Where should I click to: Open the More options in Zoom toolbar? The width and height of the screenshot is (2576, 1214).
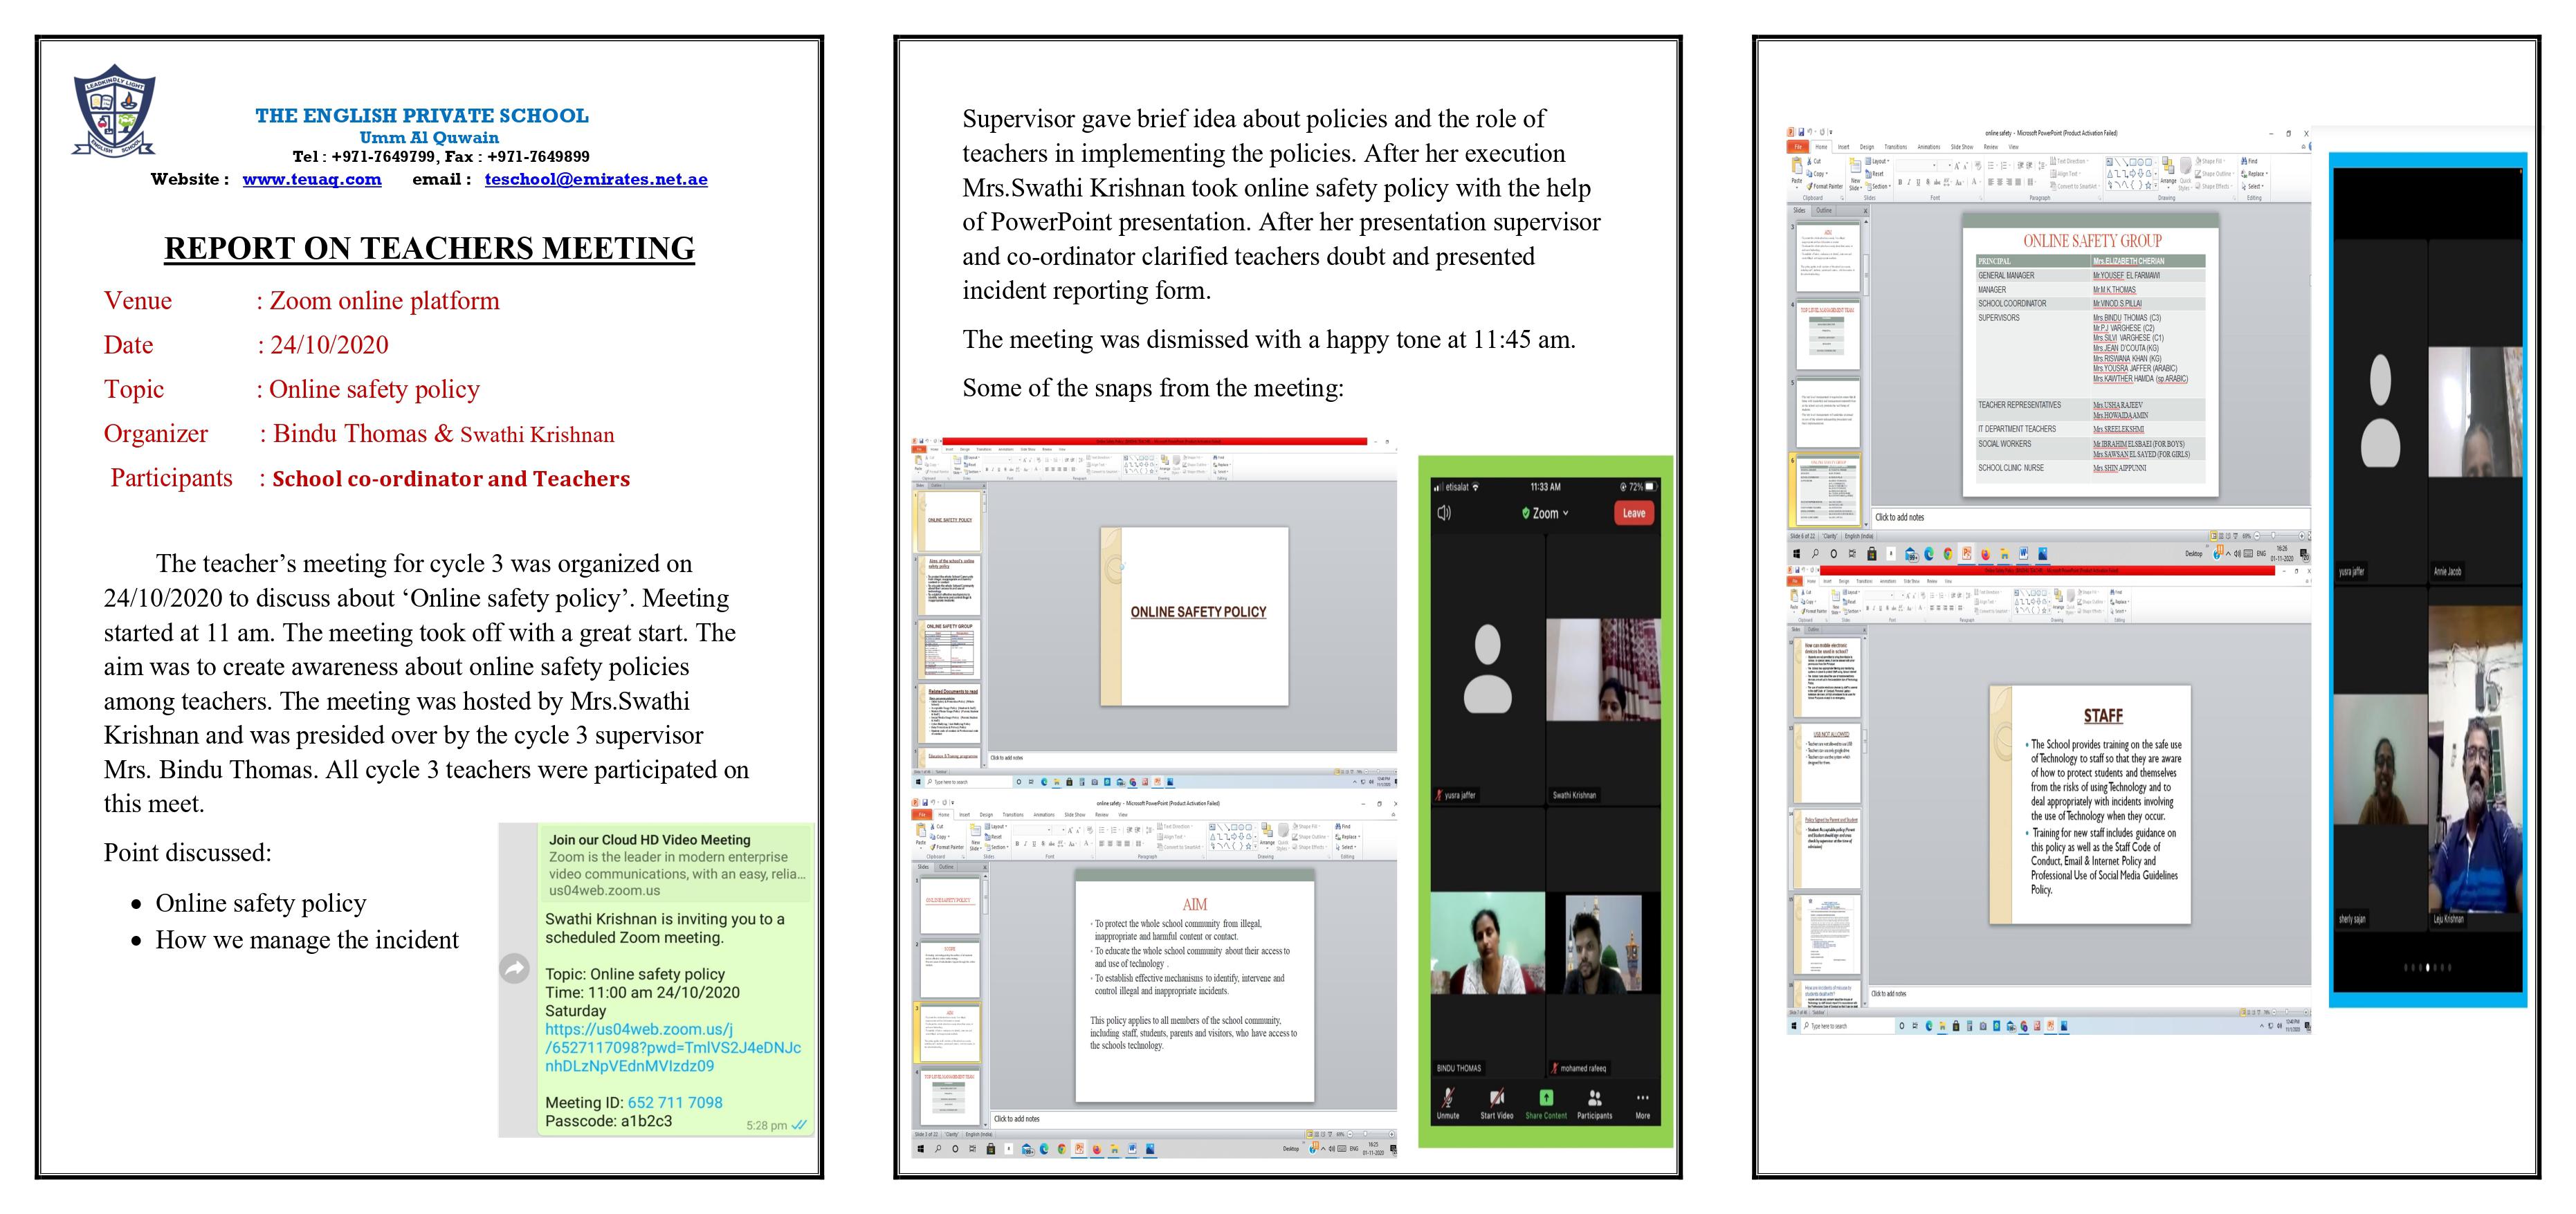coord(1642,1104)
